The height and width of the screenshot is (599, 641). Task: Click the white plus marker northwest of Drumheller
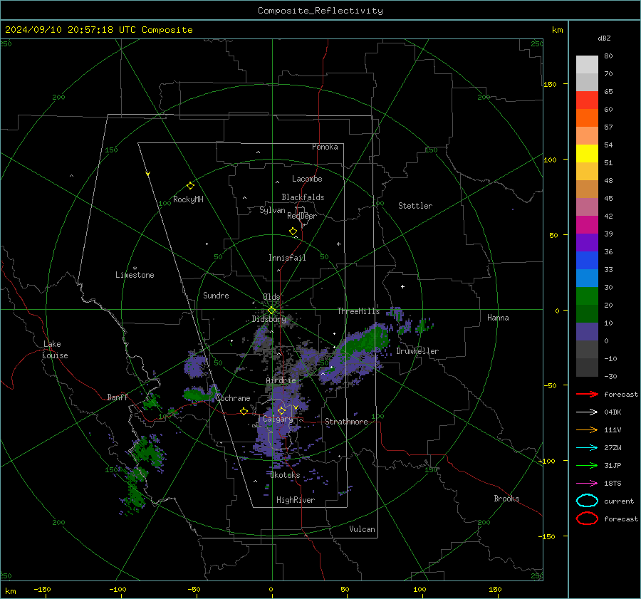tap(402, 286)
